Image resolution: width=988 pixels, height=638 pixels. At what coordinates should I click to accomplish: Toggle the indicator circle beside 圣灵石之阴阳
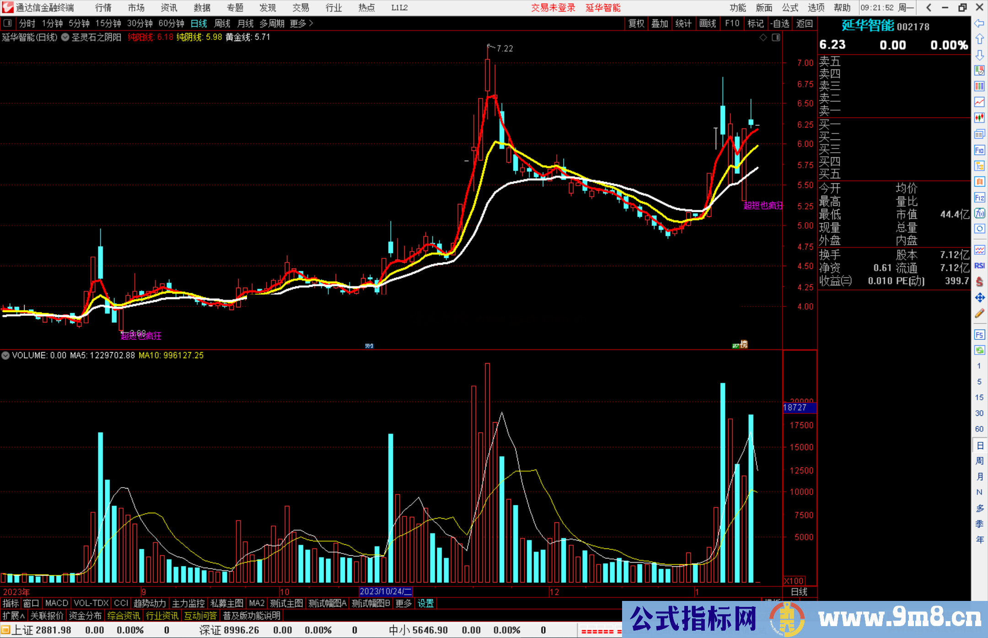tap(65, 37)
